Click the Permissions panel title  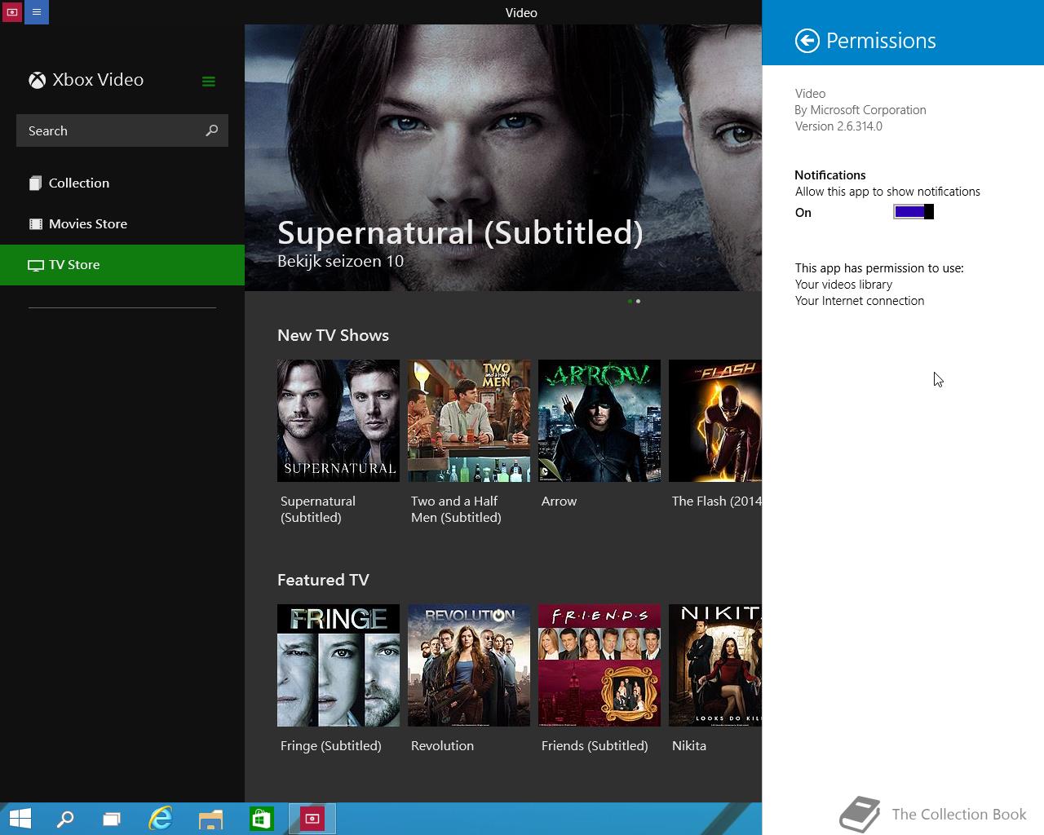point(881,41)
